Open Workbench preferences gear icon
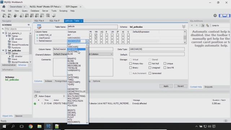The height and width of the screenshot is (130, 231). click(215, 16)
